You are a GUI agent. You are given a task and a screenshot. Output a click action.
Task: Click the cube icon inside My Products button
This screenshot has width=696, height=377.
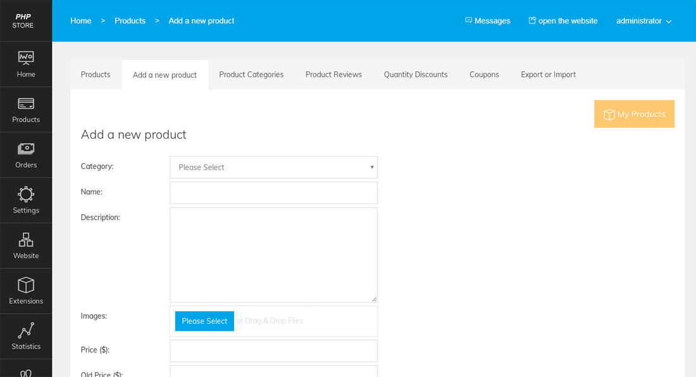point(609,114)
